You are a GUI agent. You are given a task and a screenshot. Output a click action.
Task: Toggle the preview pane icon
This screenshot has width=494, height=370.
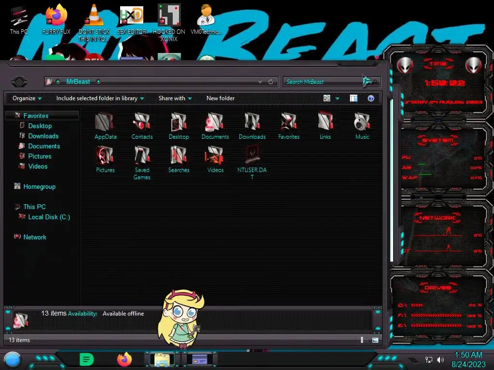click(354, 98)
